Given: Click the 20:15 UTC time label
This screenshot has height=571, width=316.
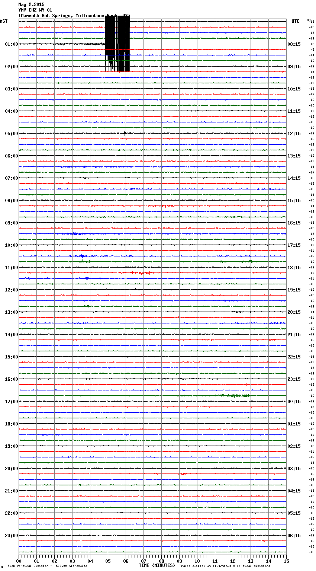Looking at the screenshot, I should [x=294, y=312].
